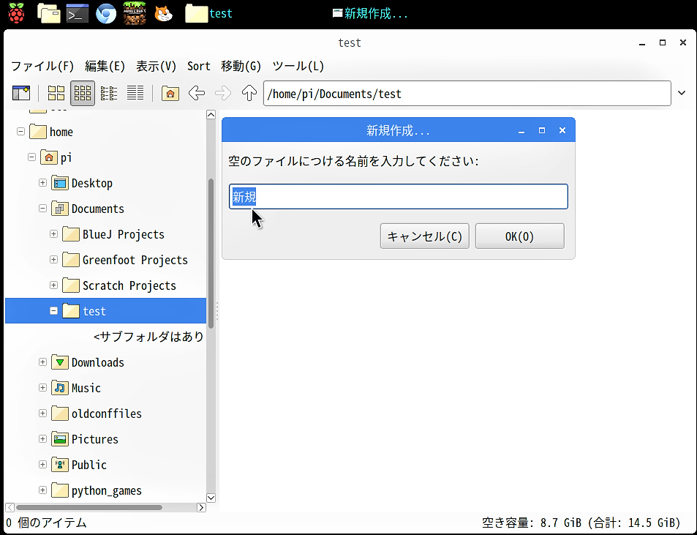Click the new tab toolbar icon

(x=21, y=94)
